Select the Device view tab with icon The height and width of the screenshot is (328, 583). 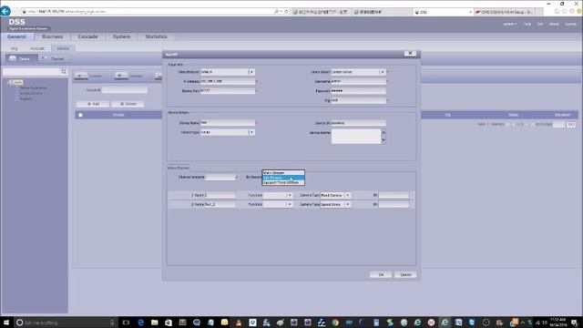click(22, 58)
